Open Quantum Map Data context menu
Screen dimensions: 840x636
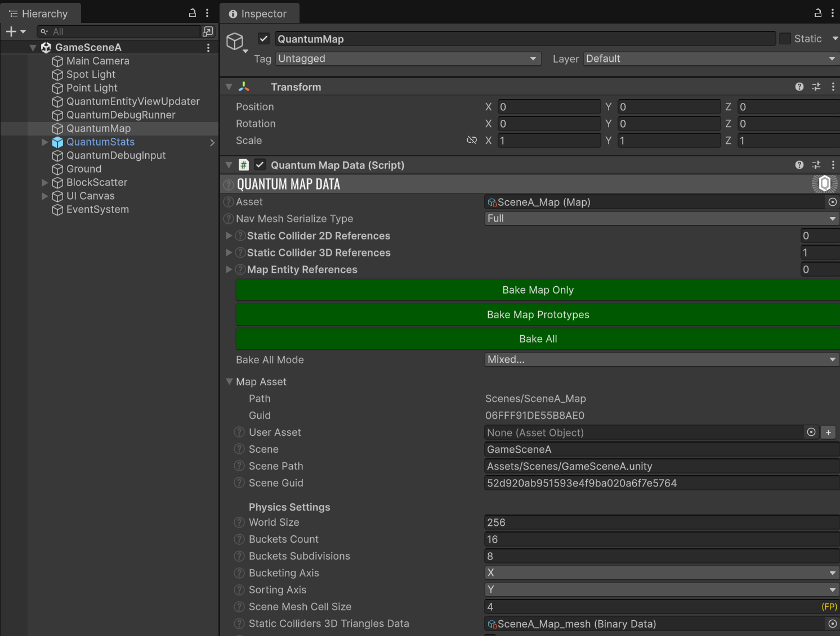point(833,165)
